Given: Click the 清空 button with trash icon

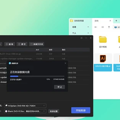Looking at the screenshot, I should click(x=22, y=44).
